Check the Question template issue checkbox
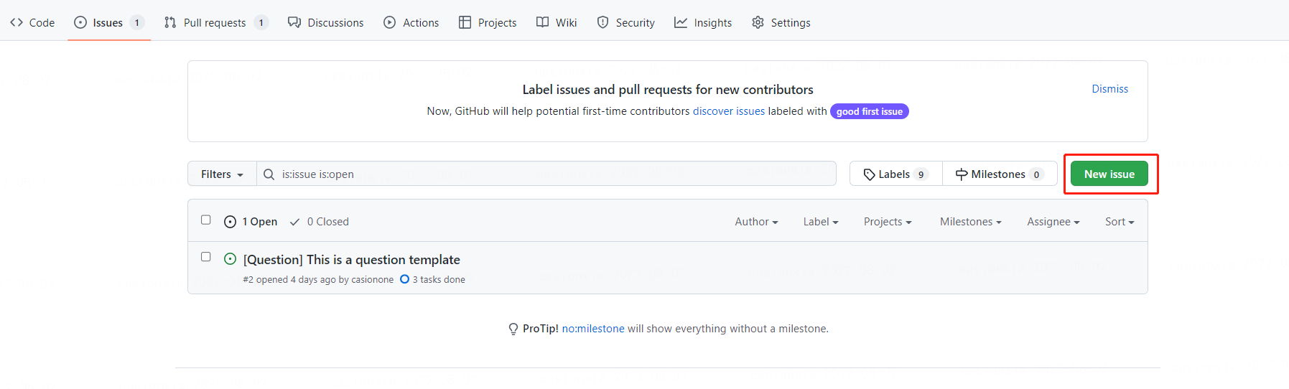The width and height of the screenshot is (1289, 389). pos(206,256)
